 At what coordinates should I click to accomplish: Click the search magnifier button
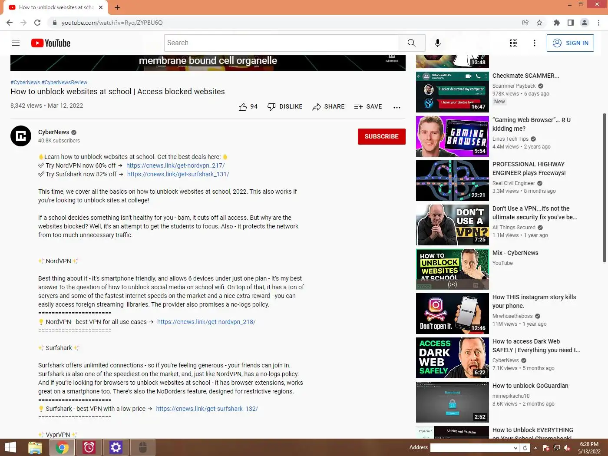click(x=412, y=43)
